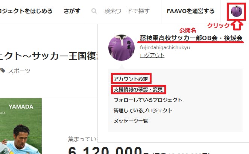Viewport: 249px width, 154px height.
Task: Select 支援情報の確認・変更 menu entry
Action: (x=138, y=90)
